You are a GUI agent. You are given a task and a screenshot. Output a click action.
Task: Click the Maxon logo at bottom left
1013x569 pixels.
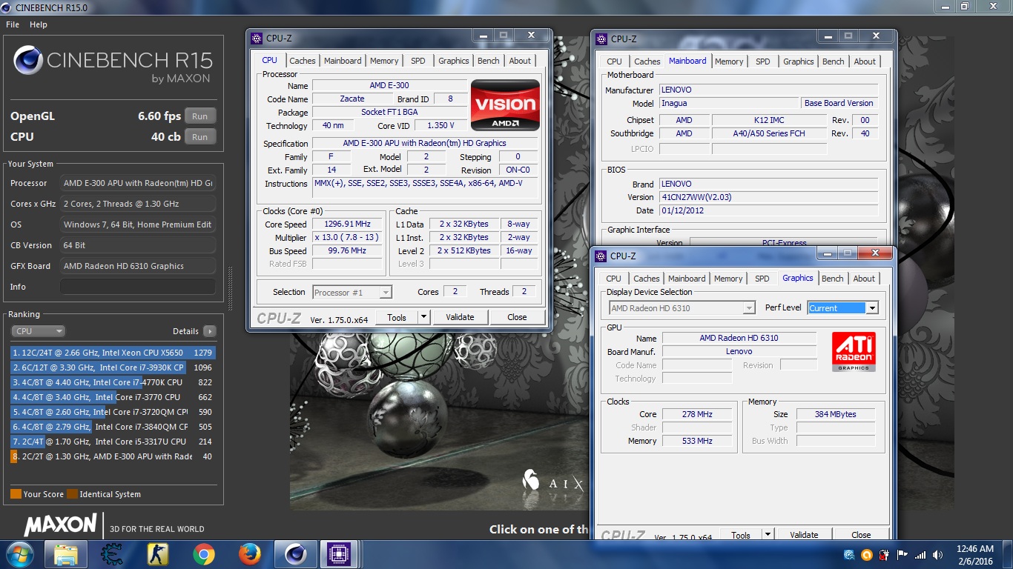coord(61,525)
